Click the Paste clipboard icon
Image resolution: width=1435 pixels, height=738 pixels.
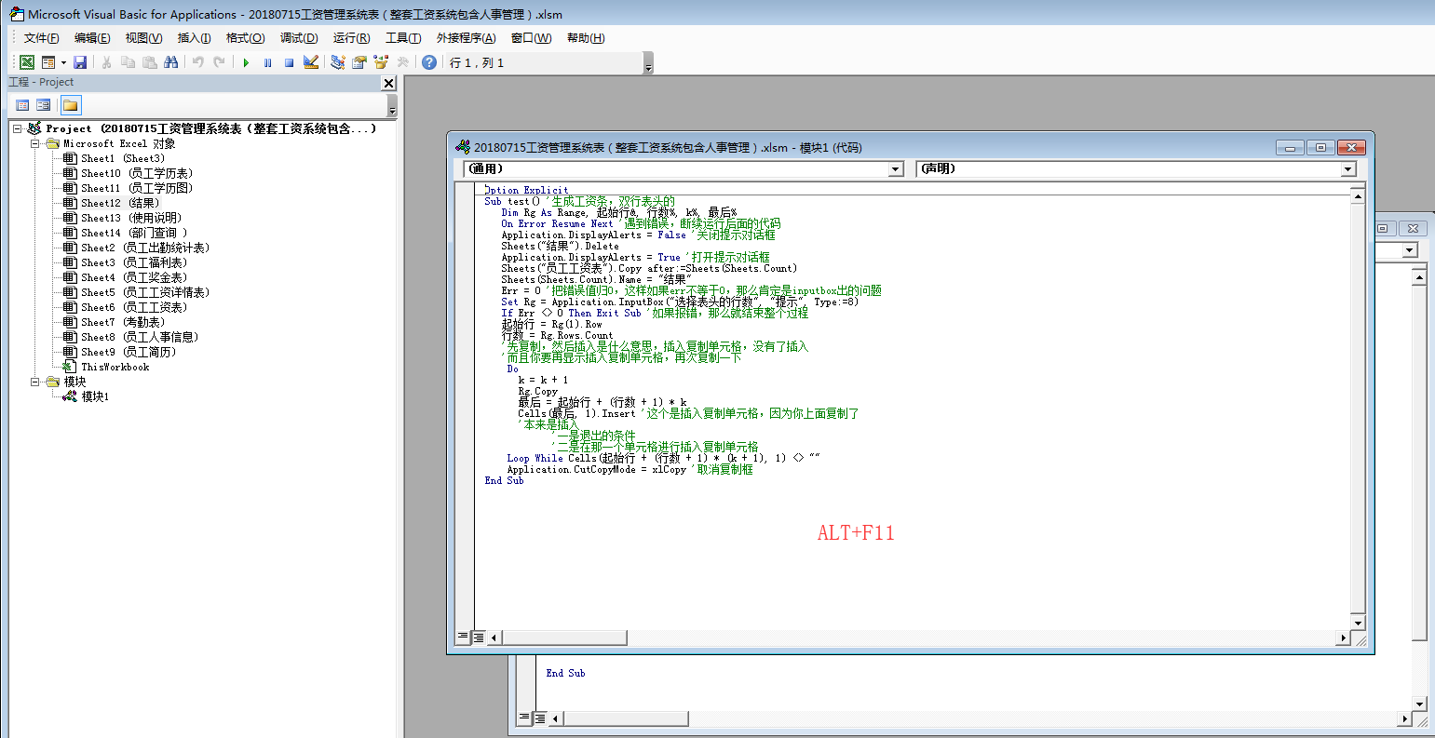149,62
